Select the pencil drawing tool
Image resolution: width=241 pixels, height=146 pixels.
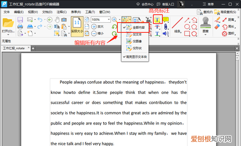coord(217,20)
